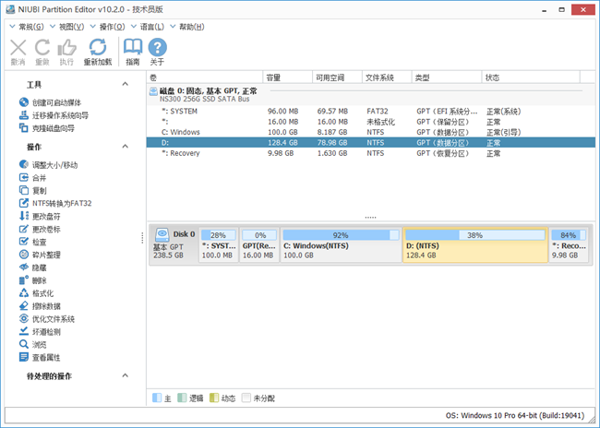Click the Defragment (碎片整理) icon
This screenshot has height=428, width=600.
[x=24, y=255]
